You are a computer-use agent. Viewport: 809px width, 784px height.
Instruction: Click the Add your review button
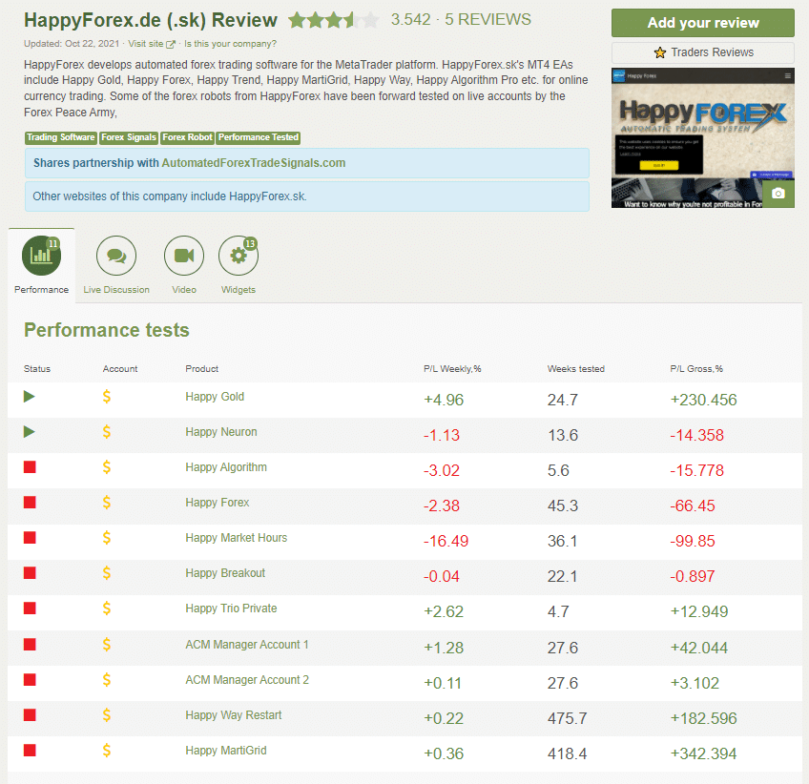[702, 22]
